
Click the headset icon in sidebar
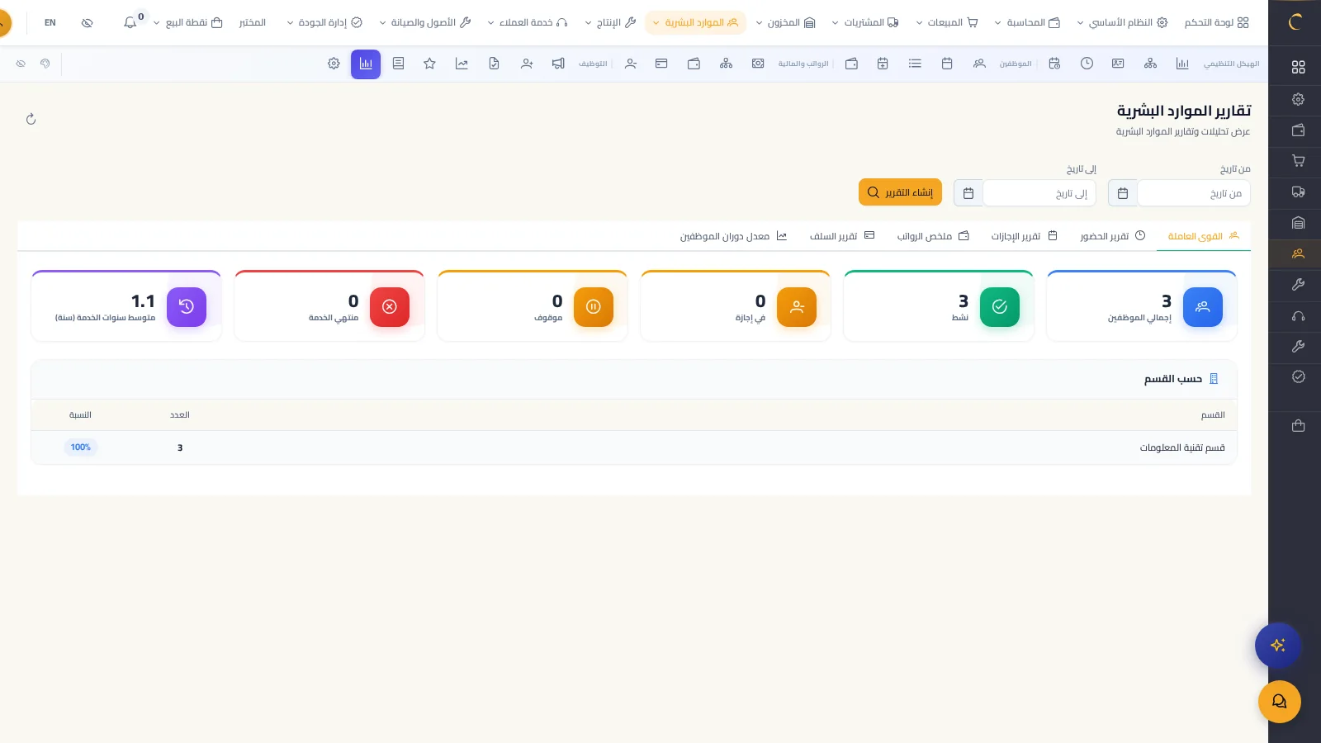(1298, 316)
